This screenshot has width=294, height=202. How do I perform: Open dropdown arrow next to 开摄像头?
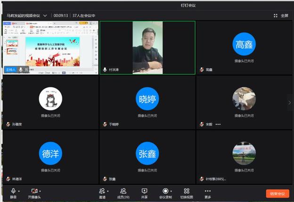[40, 191]
